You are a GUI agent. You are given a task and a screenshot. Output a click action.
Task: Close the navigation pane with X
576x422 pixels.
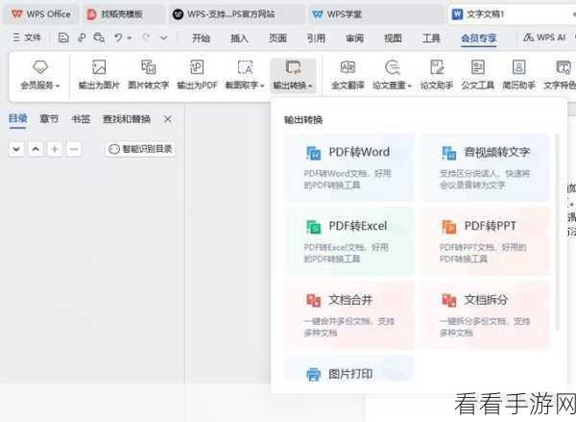pyautogui.click(x=167, y=119)
